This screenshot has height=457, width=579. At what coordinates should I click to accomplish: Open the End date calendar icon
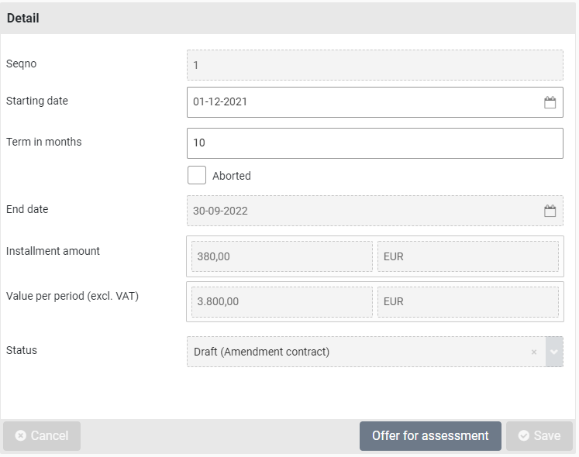coord(550,211)
